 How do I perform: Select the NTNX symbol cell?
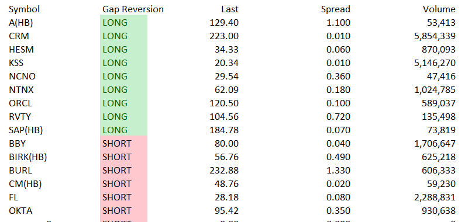tap(21, 90)
